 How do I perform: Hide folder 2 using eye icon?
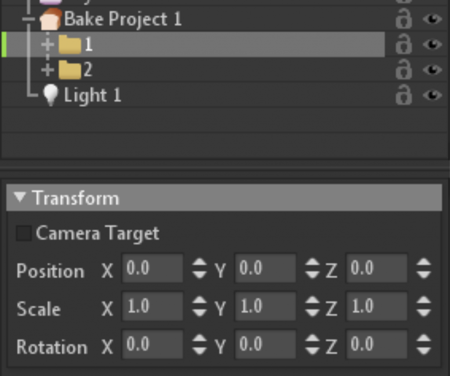click(x=432, y=70)
